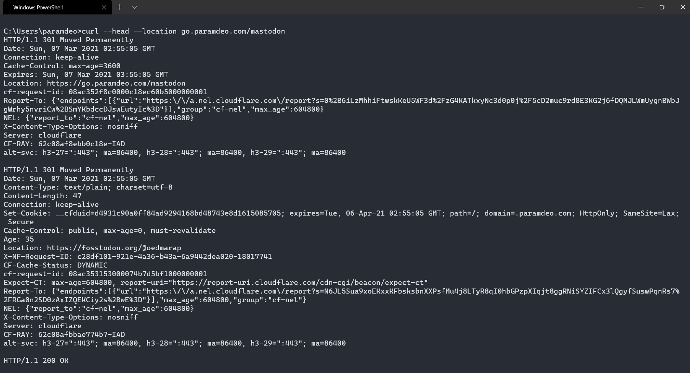
Task: Expand the new tab profile dropdown chevron
Action: (x=134, y=7)
